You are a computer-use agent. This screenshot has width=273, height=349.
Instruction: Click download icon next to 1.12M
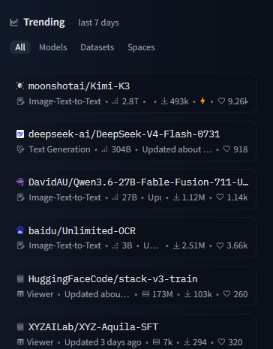[x=176, y=197]
